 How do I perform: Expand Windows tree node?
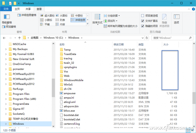coord(6,124)
